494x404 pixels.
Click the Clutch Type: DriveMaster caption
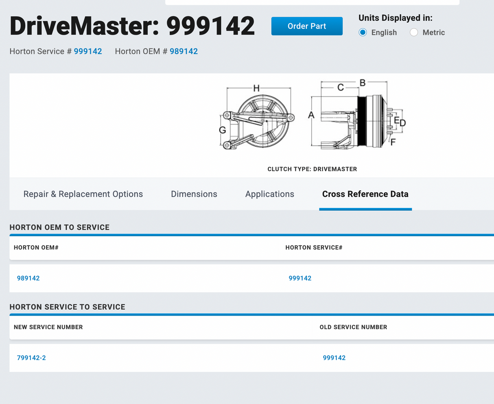pos(312,169)
